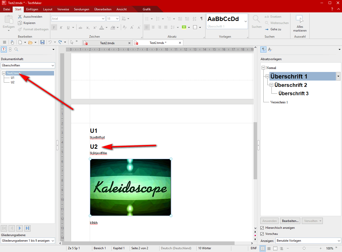Image resolution: width=342 pixels, height=252 pixels.
Task: Toggle italic K formatting
Action: 61,28
